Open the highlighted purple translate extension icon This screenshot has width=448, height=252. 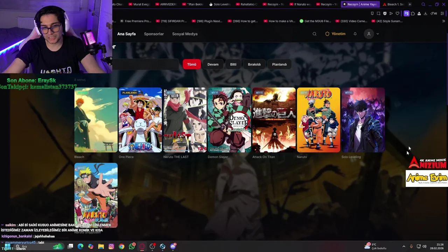[x=406, y=13]
